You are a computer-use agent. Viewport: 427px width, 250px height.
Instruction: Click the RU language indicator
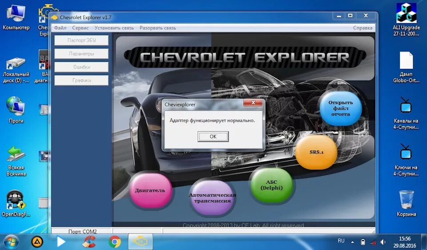[x=341, y=241]
